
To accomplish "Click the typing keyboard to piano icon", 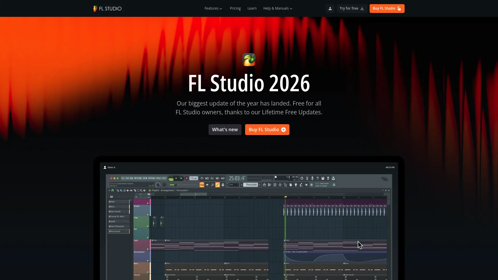I will (x=202, y=185).
